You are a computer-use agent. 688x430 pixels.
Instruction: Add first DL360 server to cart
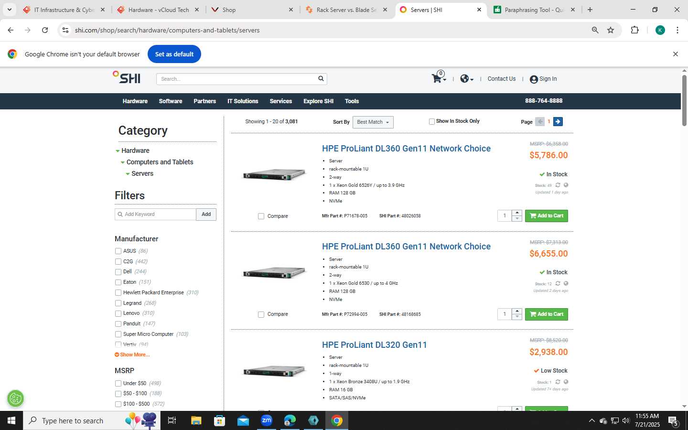[547, 216]
